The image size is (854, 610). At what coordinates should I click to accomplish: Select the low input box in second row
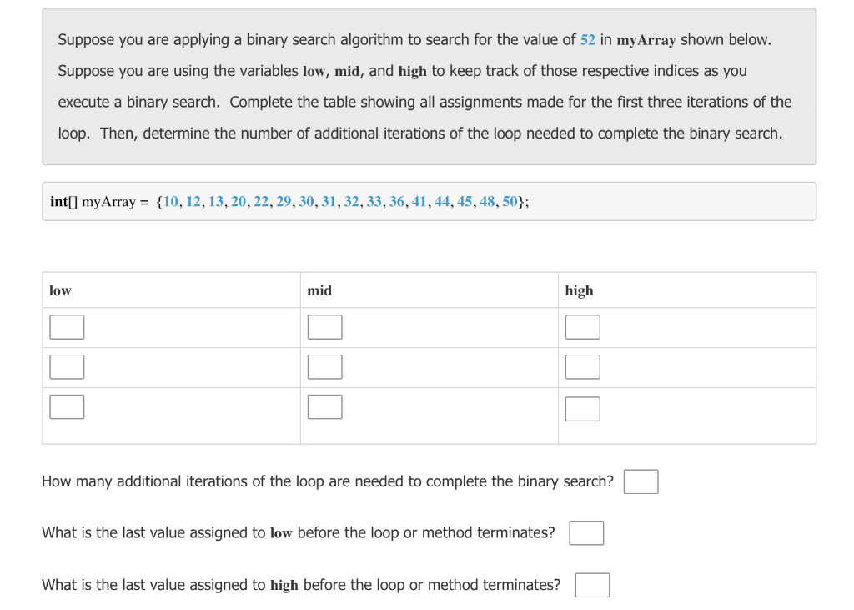click(x=67, y=366)
